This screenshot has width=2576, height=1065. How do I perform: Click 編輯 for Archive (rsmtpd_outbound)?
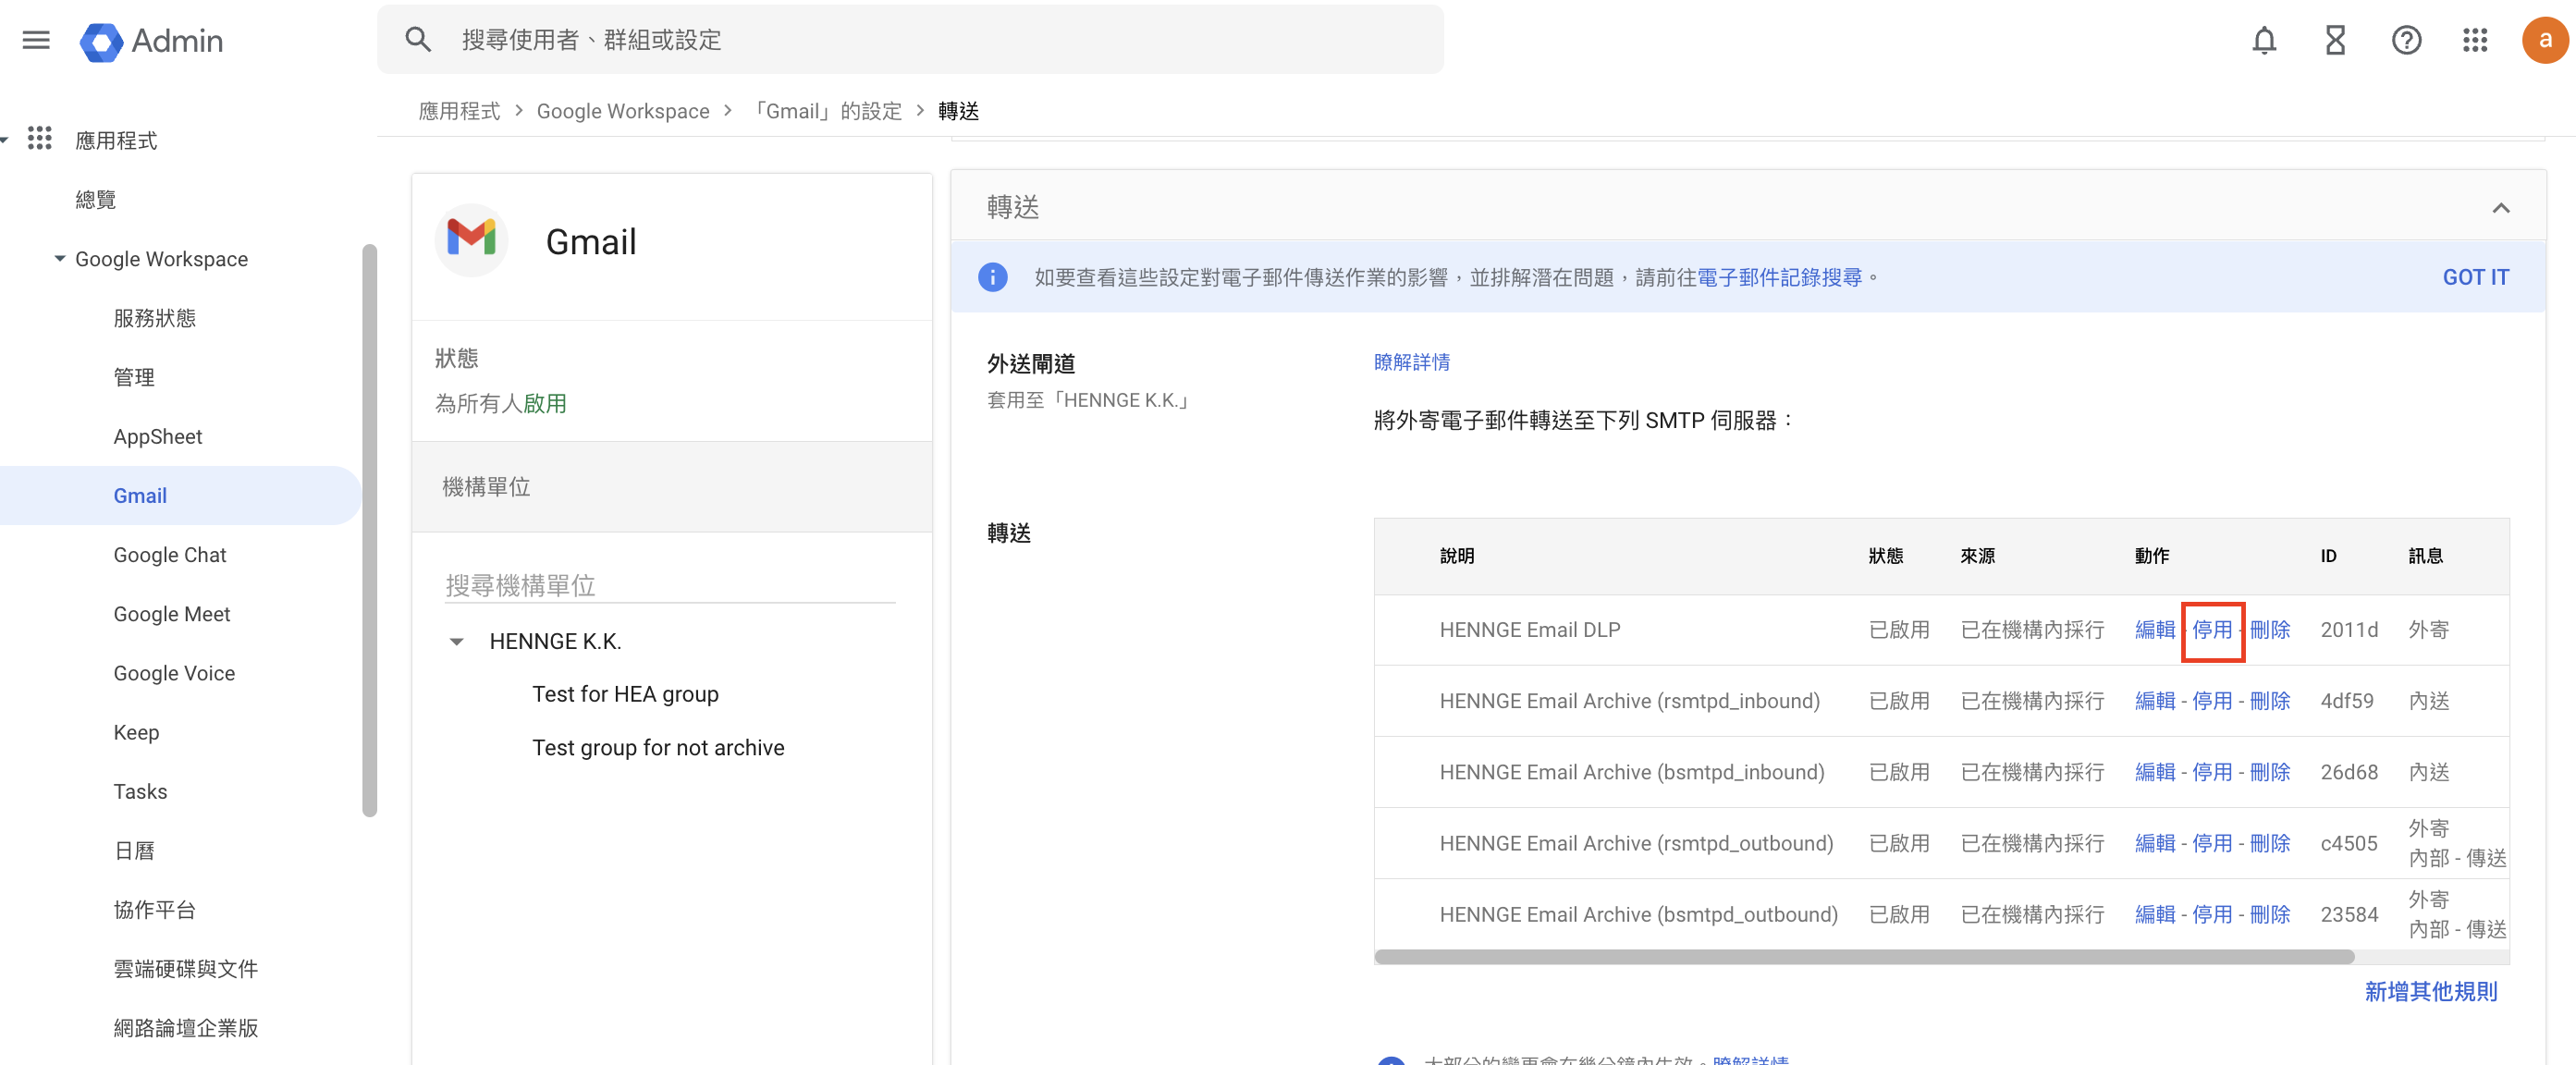2155,843
